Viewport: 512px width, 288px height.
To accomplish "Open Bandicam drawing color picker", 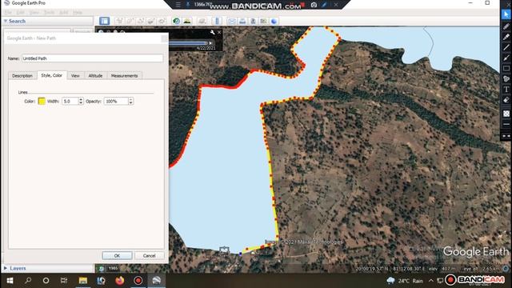I will point(506,114).
